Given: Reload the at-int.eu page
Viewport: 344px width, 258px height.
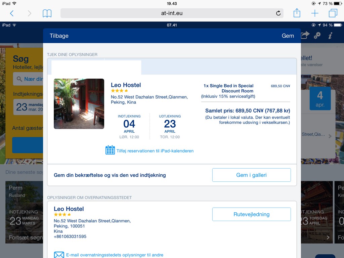Looking at the screenshot, I should (x=278, y=13).
